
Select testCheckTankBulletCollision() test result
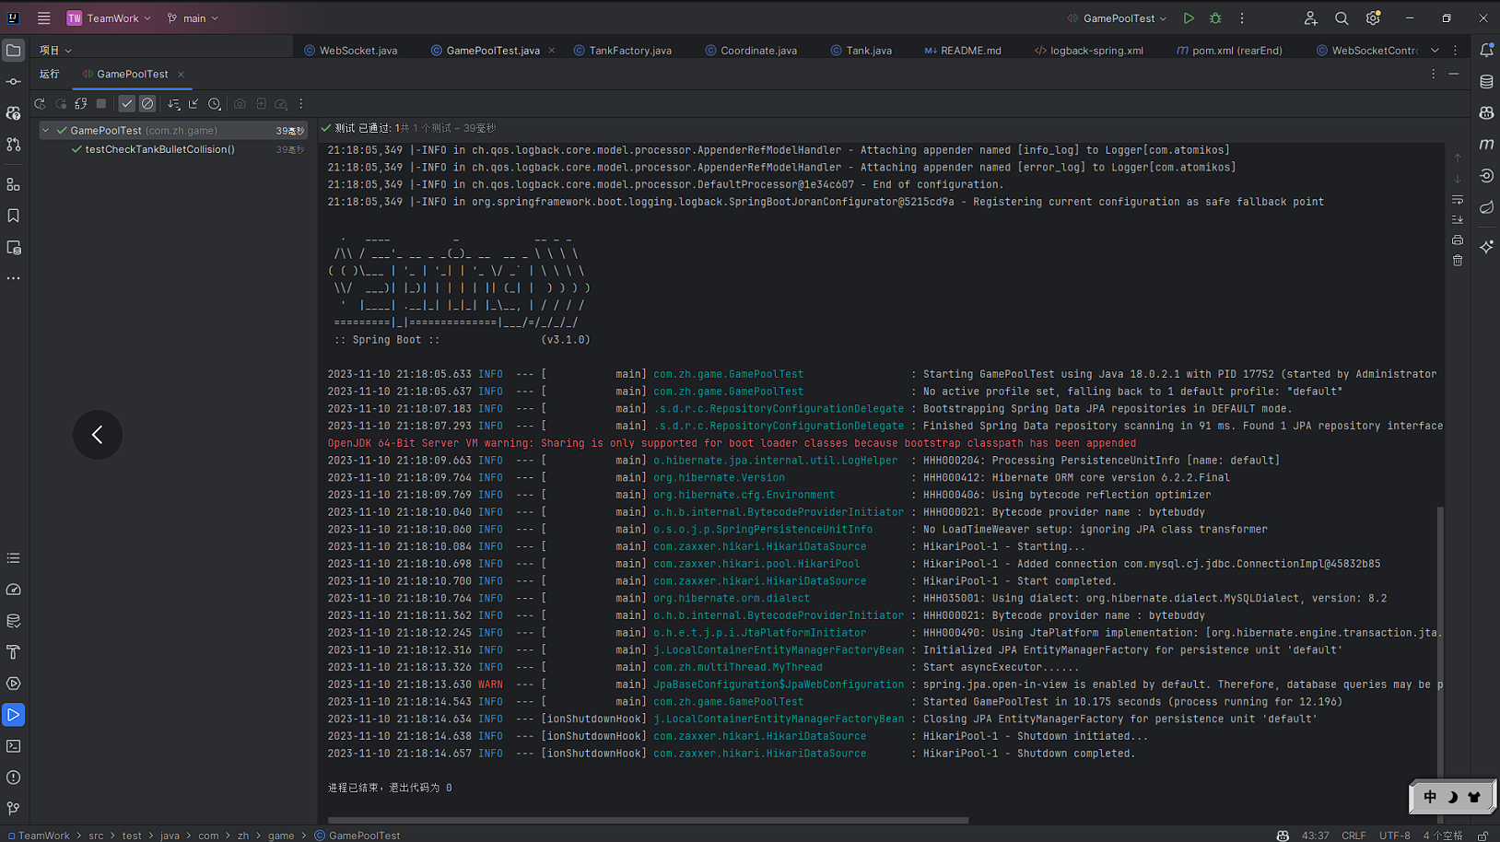pos(159,149)
